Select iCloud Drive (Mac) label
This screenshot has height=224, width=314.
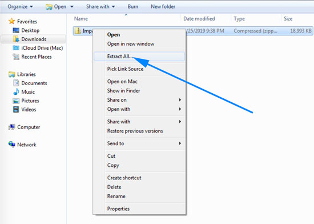point(42,48)
